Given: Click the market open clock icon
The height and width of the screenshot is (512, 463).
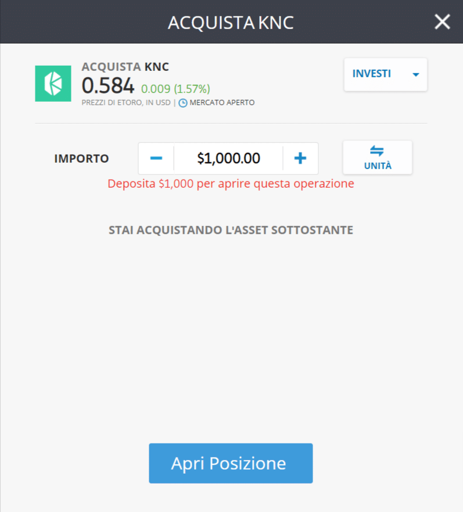Looking at the screenshot, I should tap(183, 103).
